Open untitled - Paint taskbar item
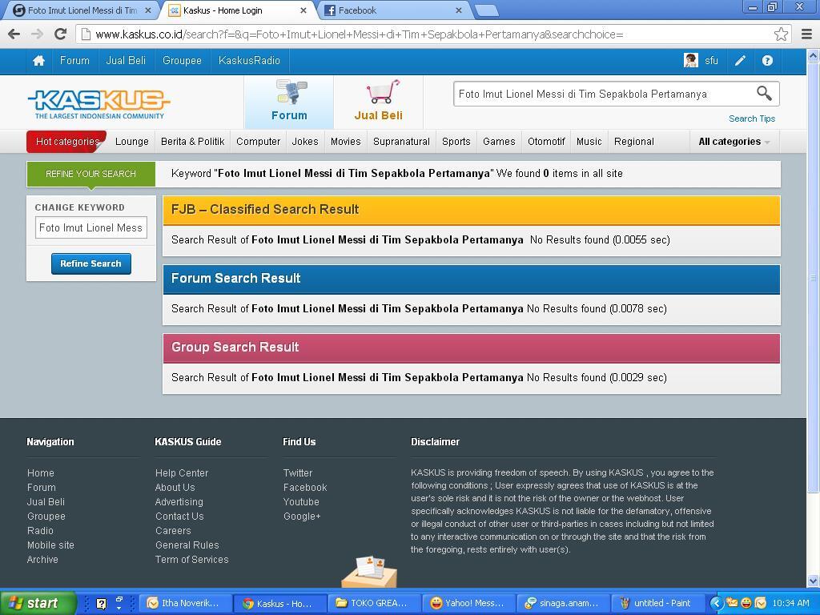This screenshot has height=615, width=820. (657, 603)
